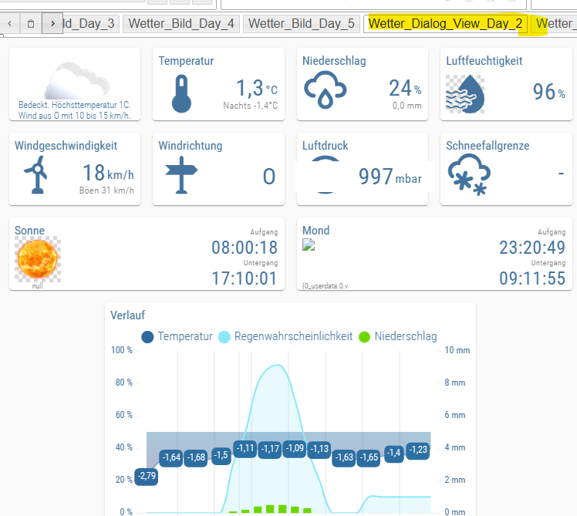Select the Wetter_Bild_Day_5 tab

tap(301, 24)
